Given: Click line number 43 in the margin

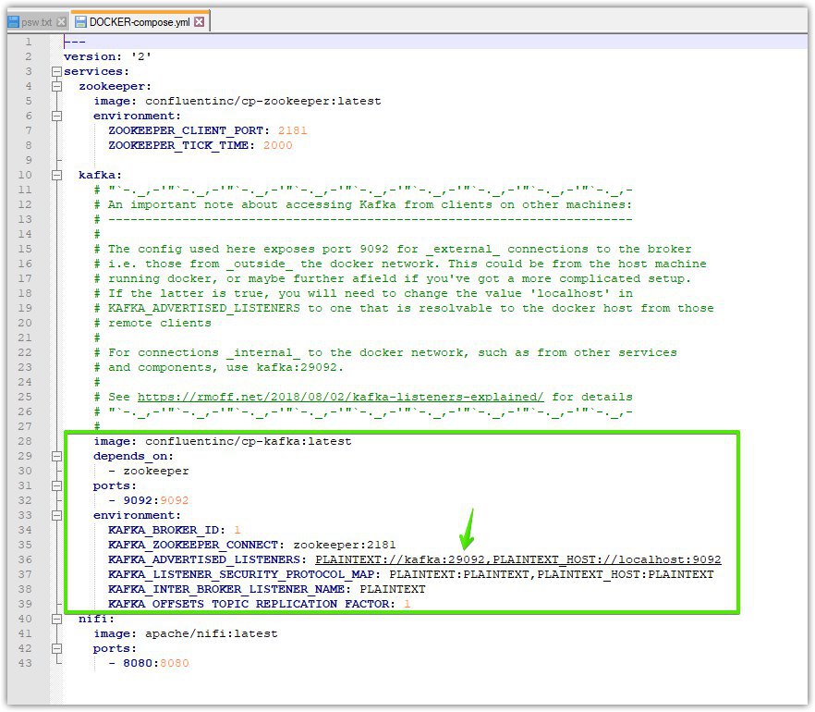Looking at the screenshot, I should (25, 664).
